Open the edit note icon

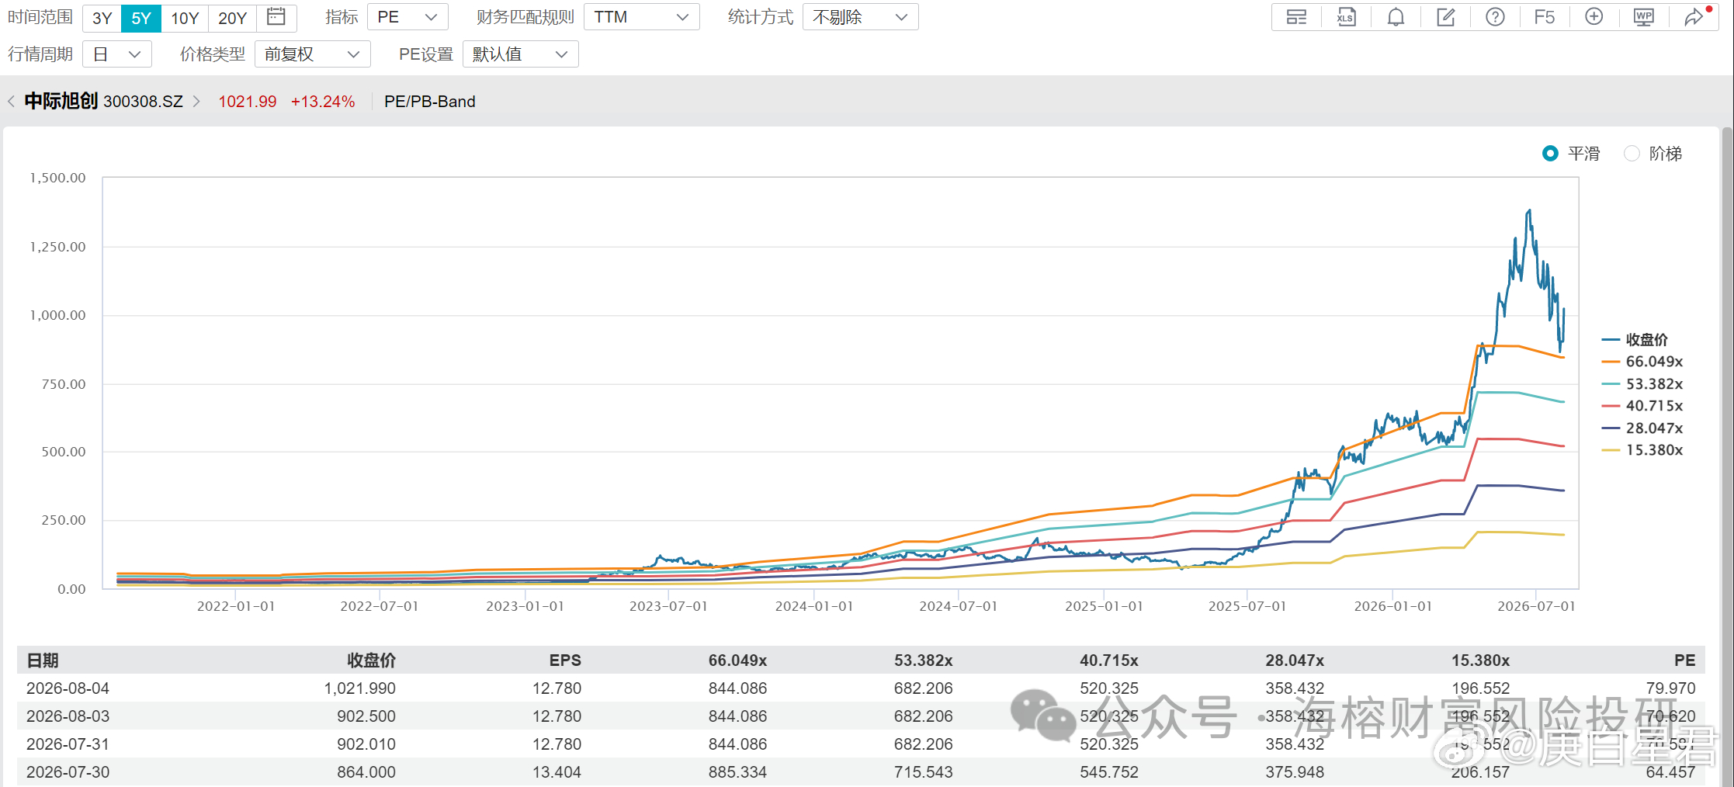1445,17
